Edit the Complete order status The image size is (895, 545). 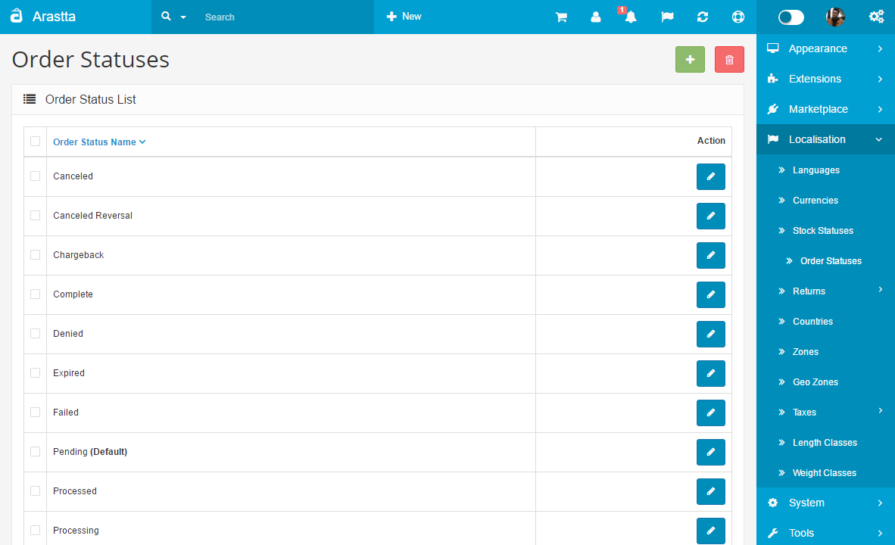point(711,295)
